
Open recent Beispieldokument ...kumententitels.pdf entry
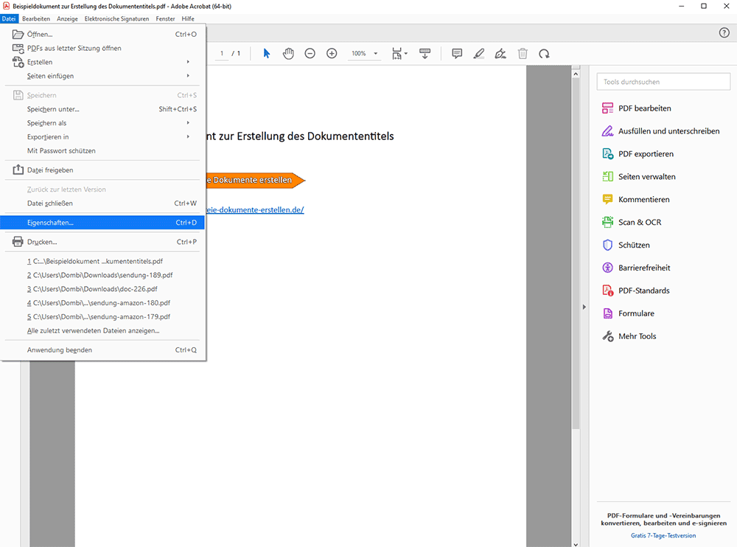pos(102,261)
